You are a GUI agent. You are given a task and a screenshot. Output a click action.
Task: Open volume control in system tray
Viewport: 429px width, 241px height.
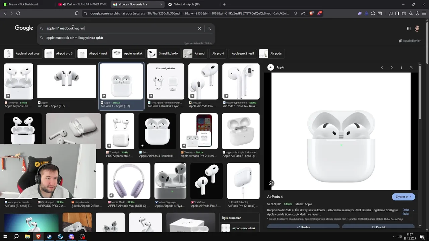[400, 237]
